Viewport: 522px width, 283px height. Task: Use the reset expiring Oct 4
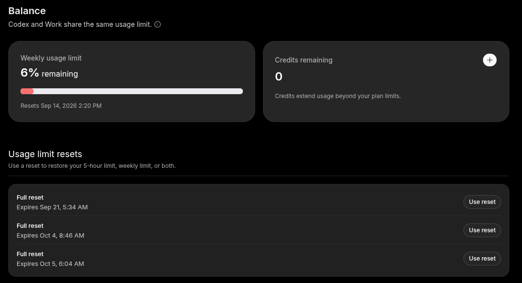click(482, 230)
